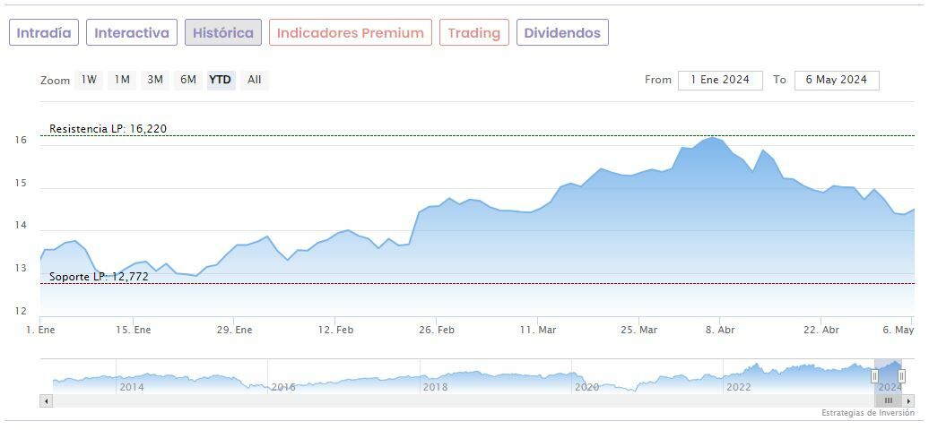
Task: Click the horizontal scrollbar thumb
Action: (888, 400)
